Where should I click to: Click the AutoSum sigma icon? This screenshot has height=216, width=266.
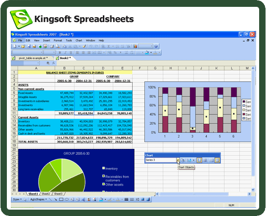tap(109, 46)
